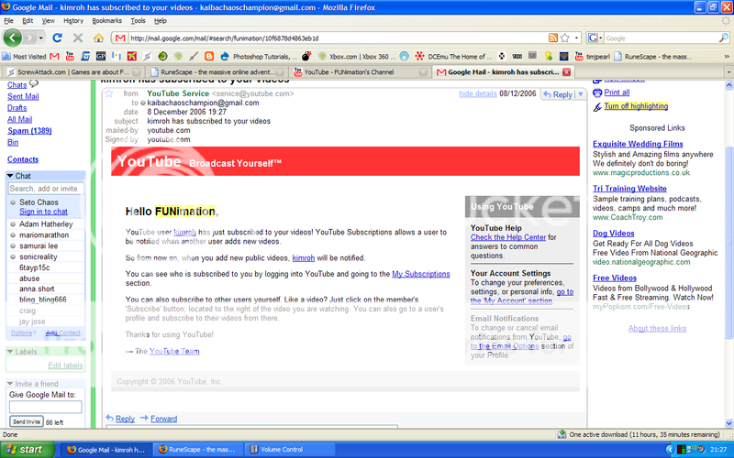Click the RSS feed icon in address bar

pyautogui.click(x=552, y=38)
